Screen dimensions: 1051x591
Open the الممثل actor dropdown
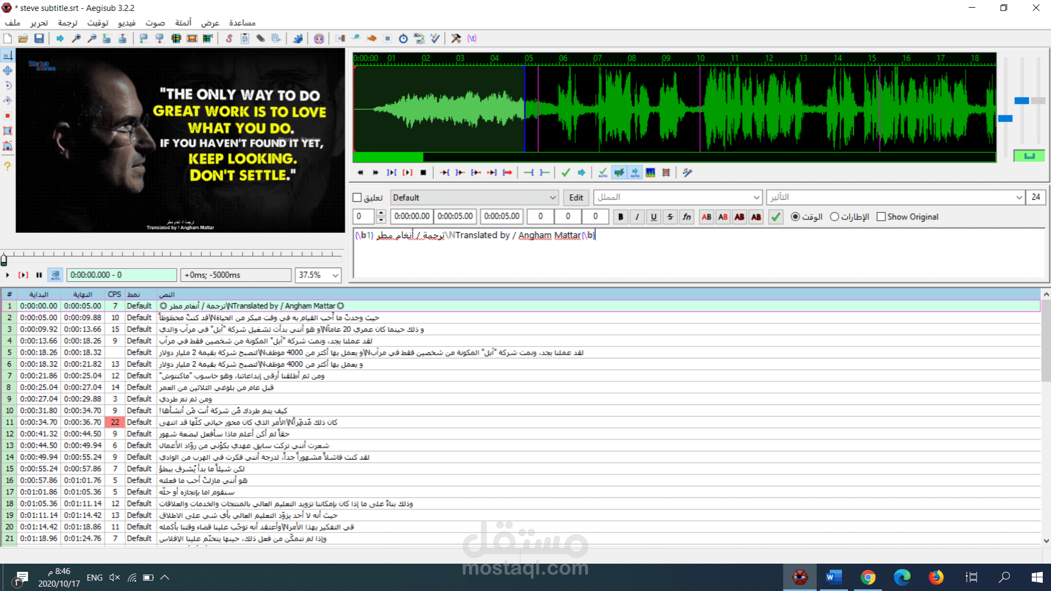678,197
